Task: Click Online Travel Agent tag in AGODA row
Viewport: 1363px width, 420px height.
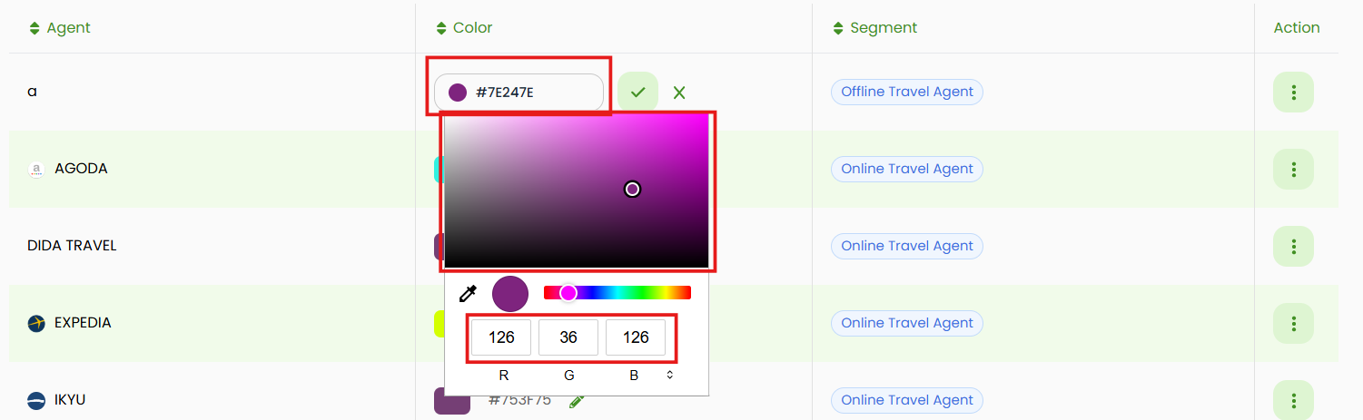Action: pos(907,169)
